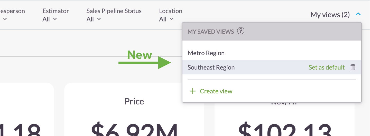Open the Price metric card title
This screenshot has width=370, height=136.
pyautogui.click(x=134, y=101)
